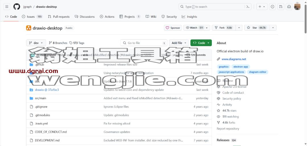307x146 pixels.
Task: Open the notifications inbox icon
Action: pyautogui.click(x=289, y=7)
